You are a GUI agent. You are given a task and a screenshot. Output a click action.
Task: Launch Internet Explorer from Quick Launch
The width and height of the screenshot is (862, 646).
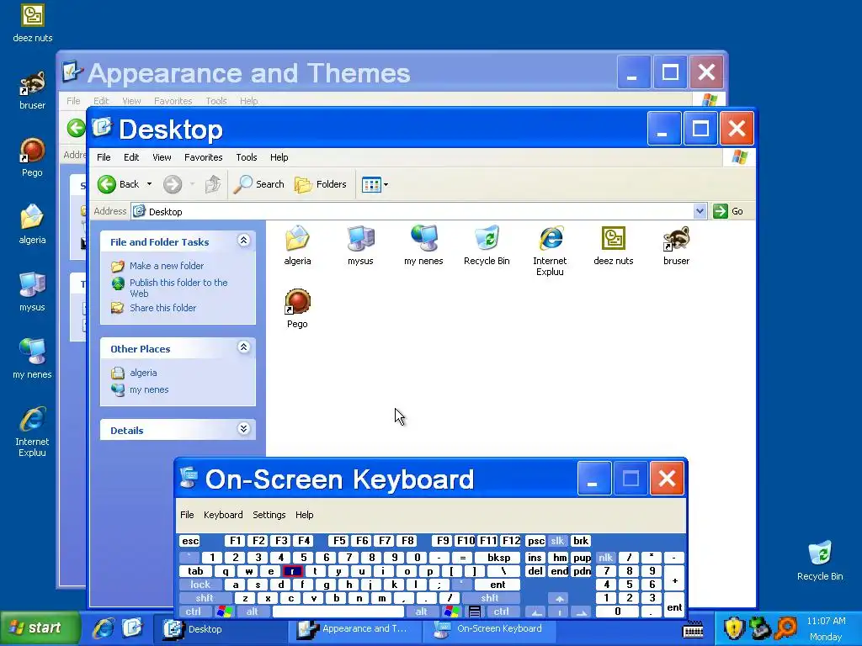tap(104, 627)
